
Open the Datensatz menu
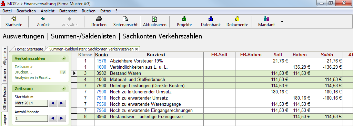(68, 11)
